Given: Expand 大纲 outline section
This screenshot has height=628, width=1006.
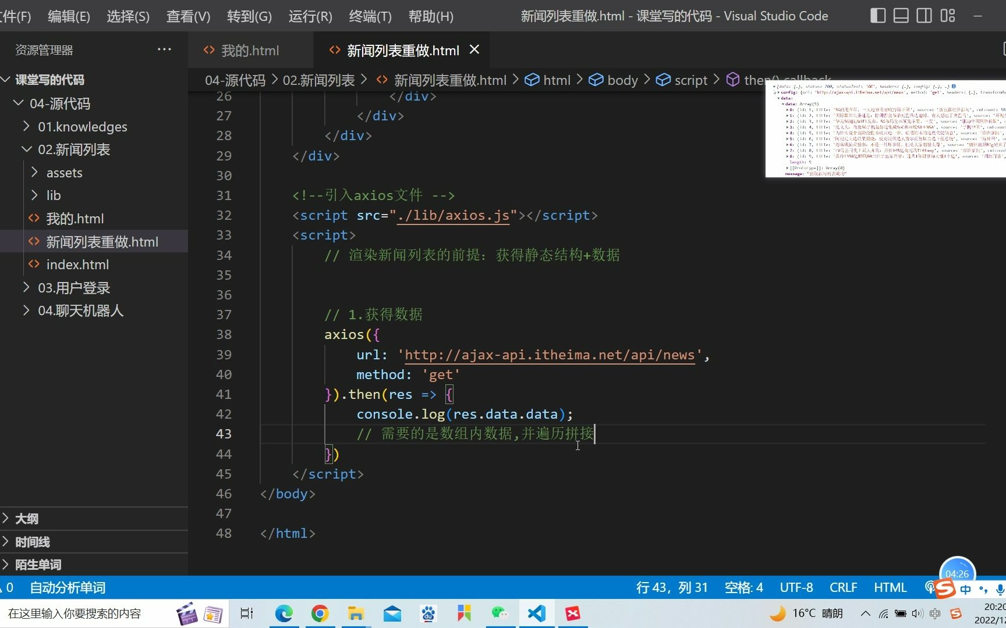Looking at the screenshot, I should pos(94,519).
